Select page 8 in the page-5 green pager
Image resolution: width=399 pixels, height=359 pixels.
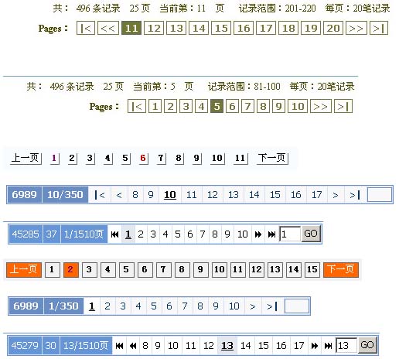[x=263, y=106]
